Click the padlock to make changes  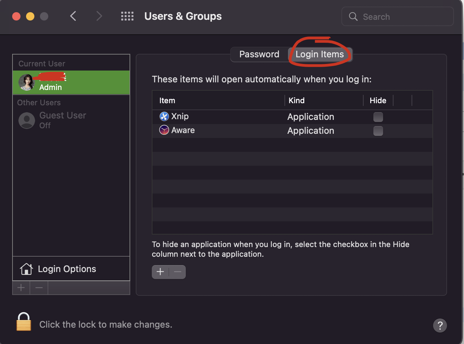point(24,321)
